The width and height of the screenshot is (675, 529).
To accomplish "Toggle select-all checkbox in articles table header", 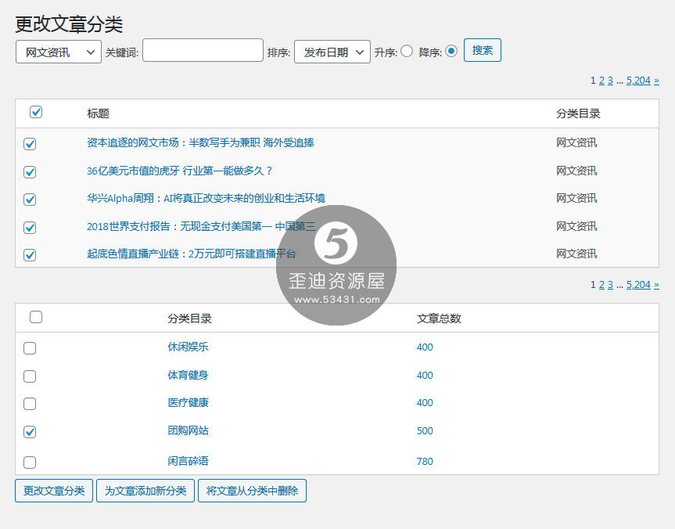I will 36,113.
